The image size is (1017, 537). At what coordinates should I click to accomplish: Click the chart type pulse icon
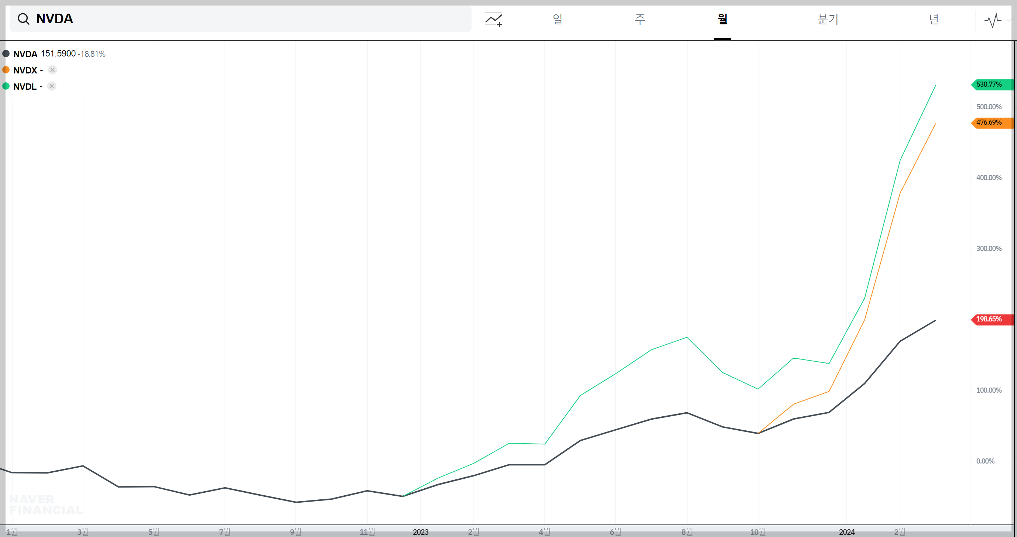(x=993, y=20)
